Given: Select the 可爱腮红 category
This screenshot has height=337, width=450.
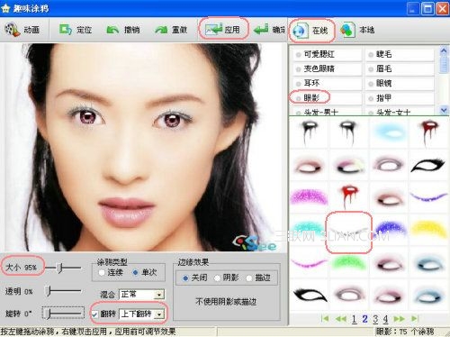Looking at the screenshot, I should tap(327, 54).
